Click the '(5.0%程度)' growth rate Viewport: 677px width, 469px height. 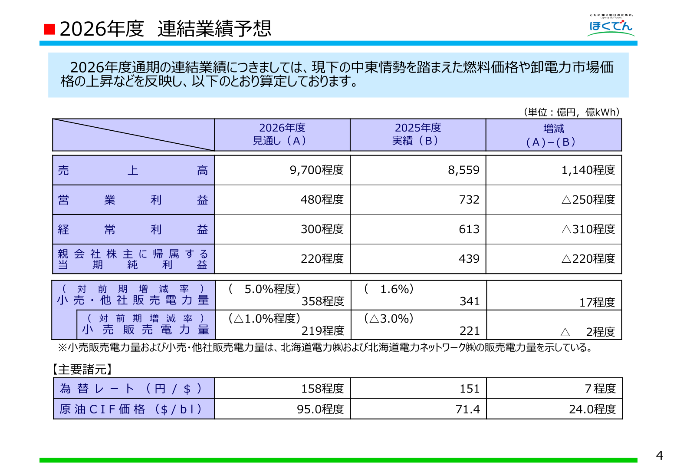coord(265,289)
